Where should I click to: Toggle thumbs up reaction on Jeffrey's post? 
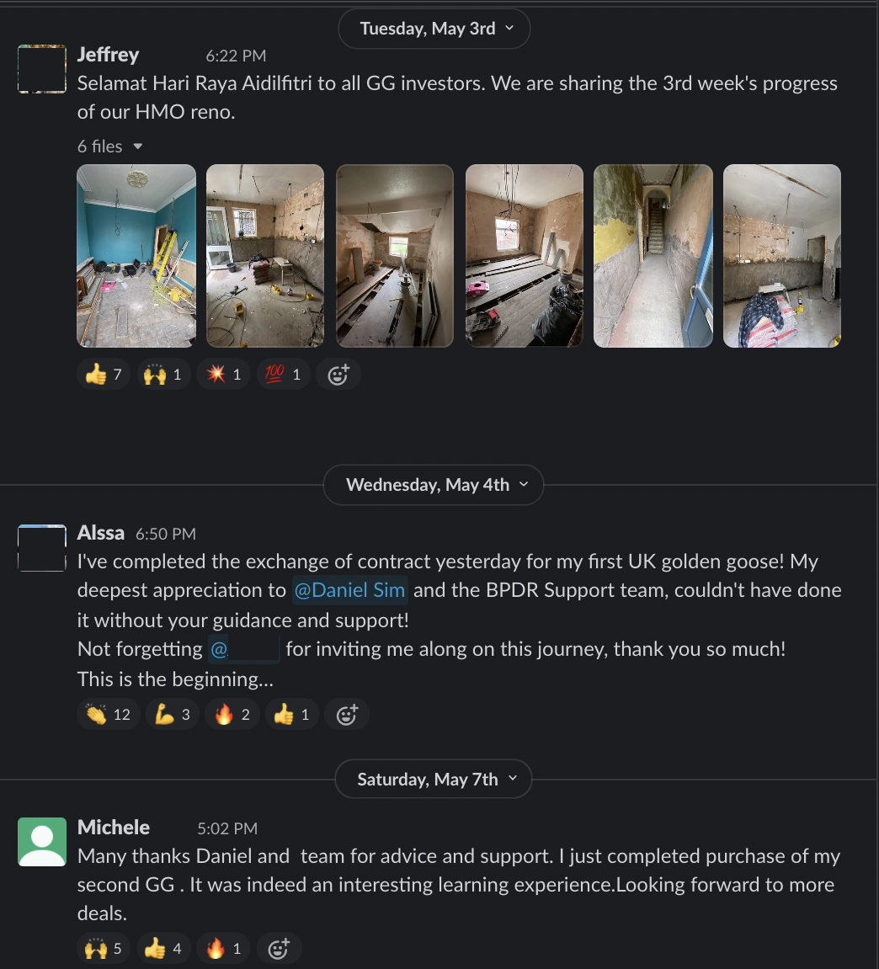point(104,375)
